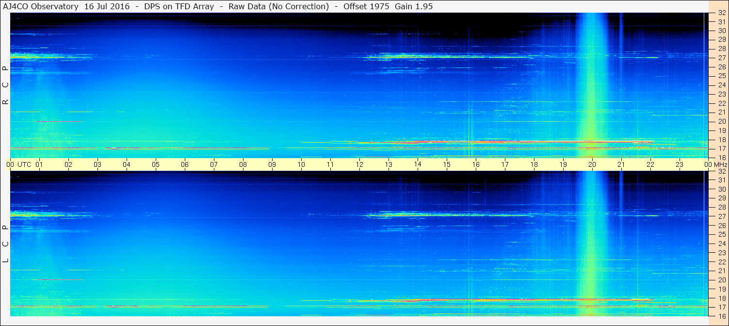Click the 09 hour marker
Viewport: 729px width, 326px height.
(x=272, y=164)
